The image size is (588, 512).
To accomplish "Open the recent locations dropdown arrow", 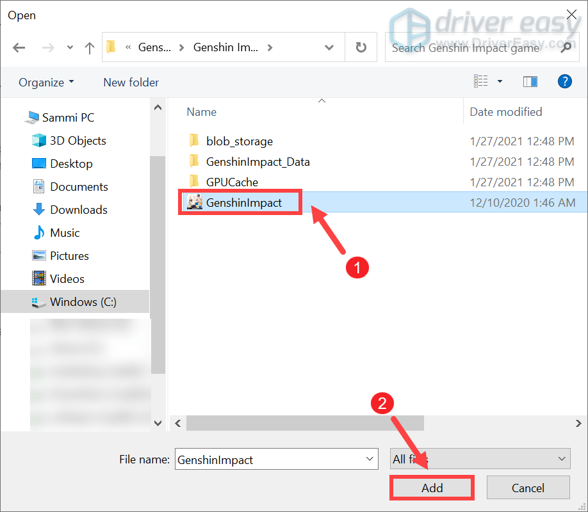I will point(70,47).
